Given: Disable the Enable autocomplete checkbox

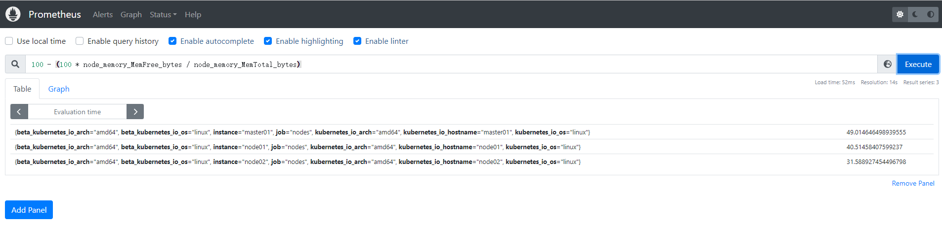Looking at the screenshot, I should [172, 41].
